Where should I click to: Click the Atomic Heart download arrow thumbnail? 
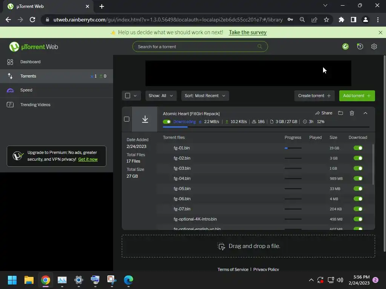pos(145,119)
